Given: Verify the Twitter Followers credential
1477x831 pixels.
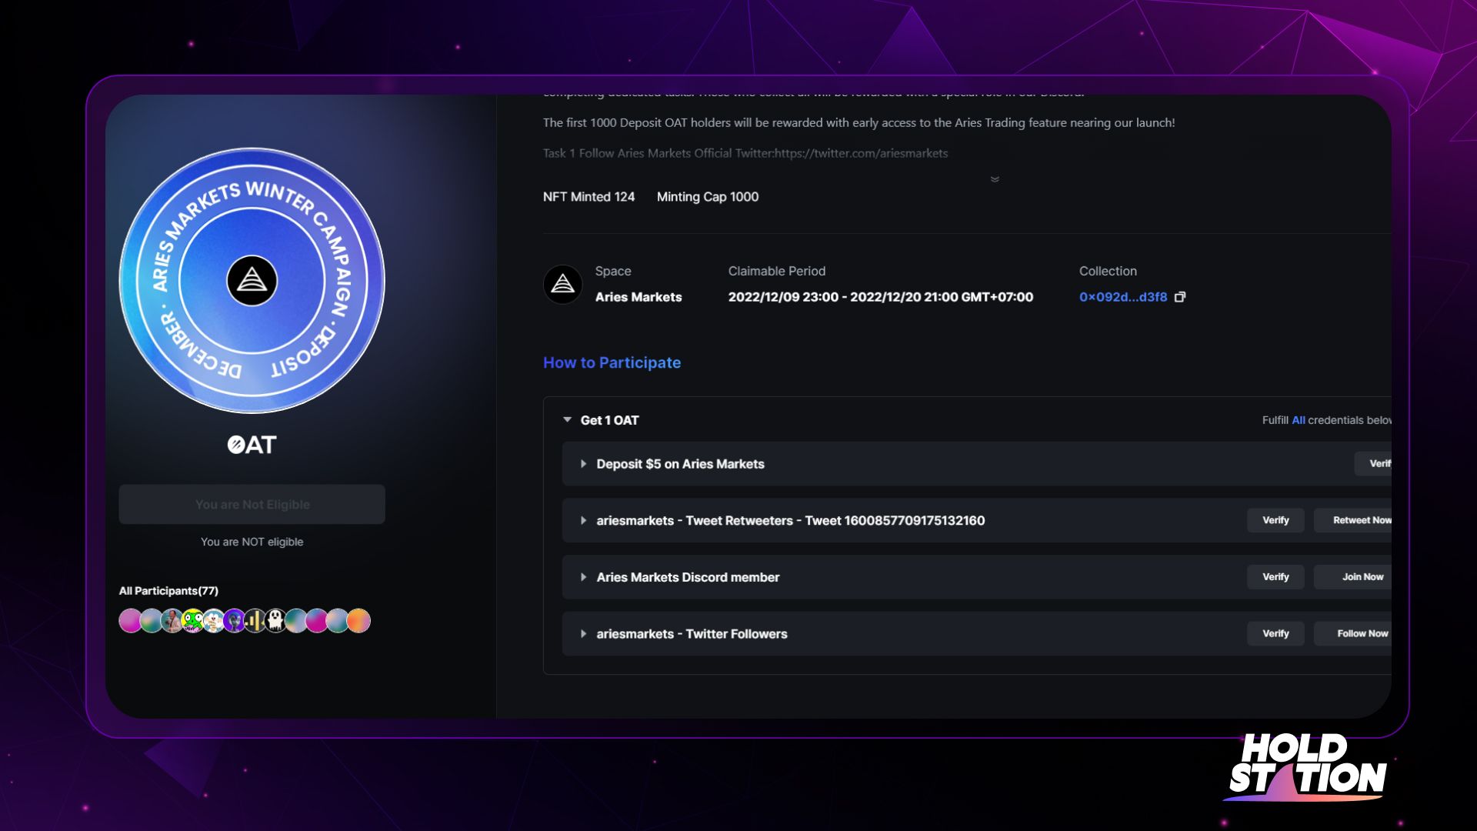Looking at the screenshot, I should click(1275, 633).
